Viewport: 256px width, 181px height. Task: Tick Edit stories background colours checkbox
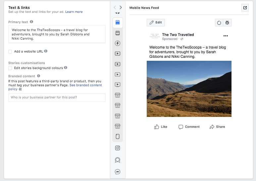click(10, 68)
